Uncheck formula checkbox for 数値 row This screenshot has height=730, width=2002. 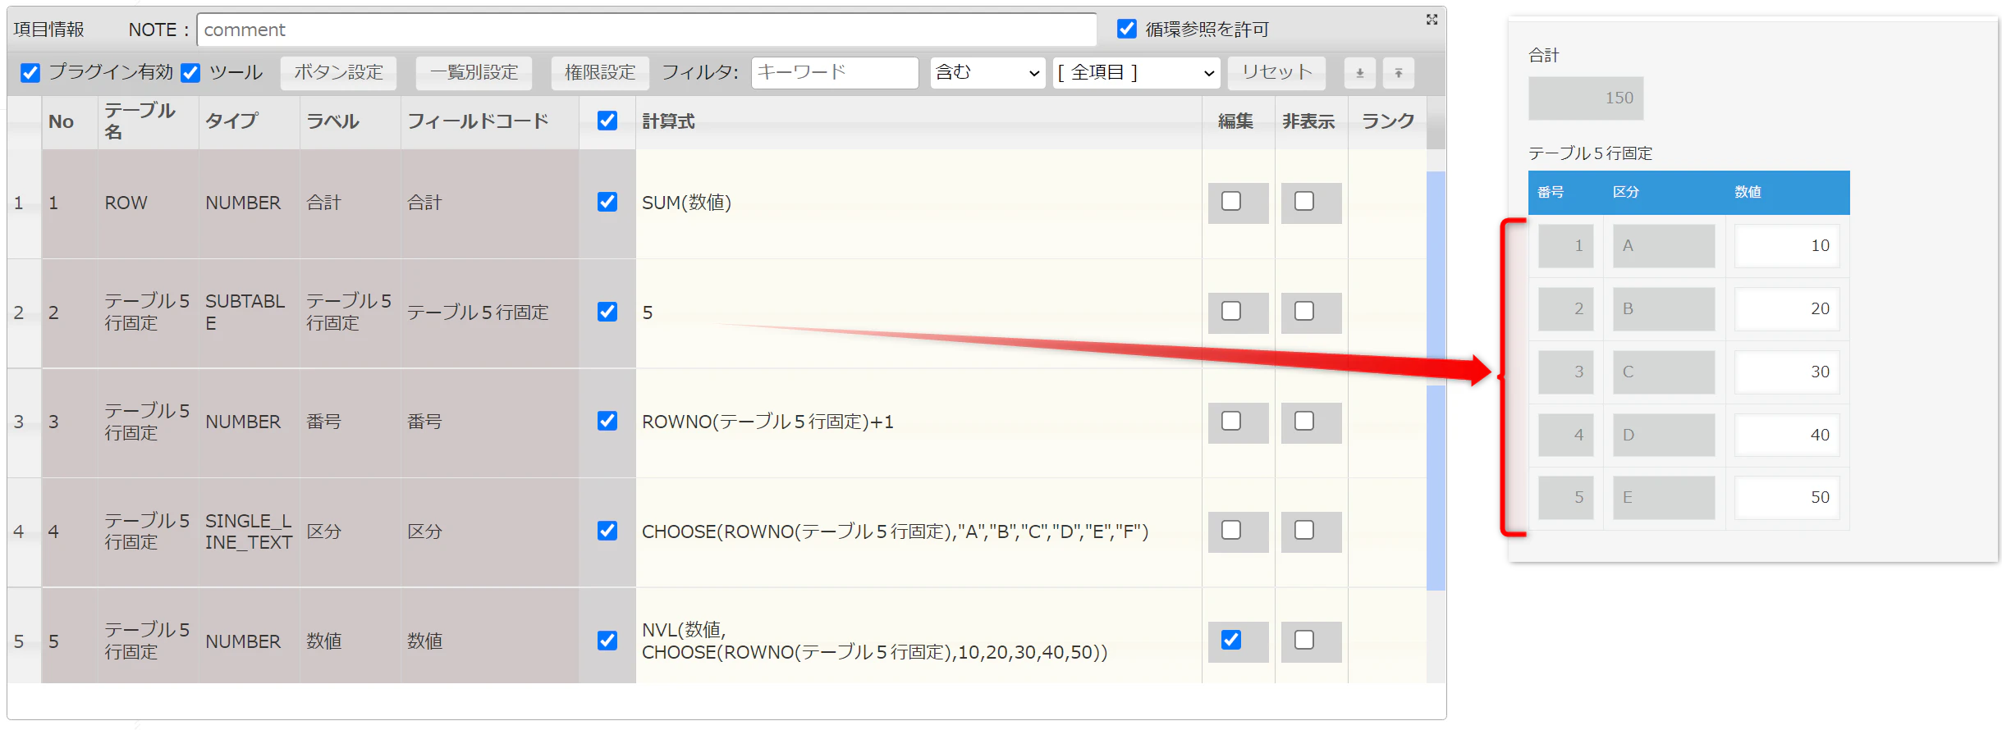pyautogui.click(x=607, y=641)
